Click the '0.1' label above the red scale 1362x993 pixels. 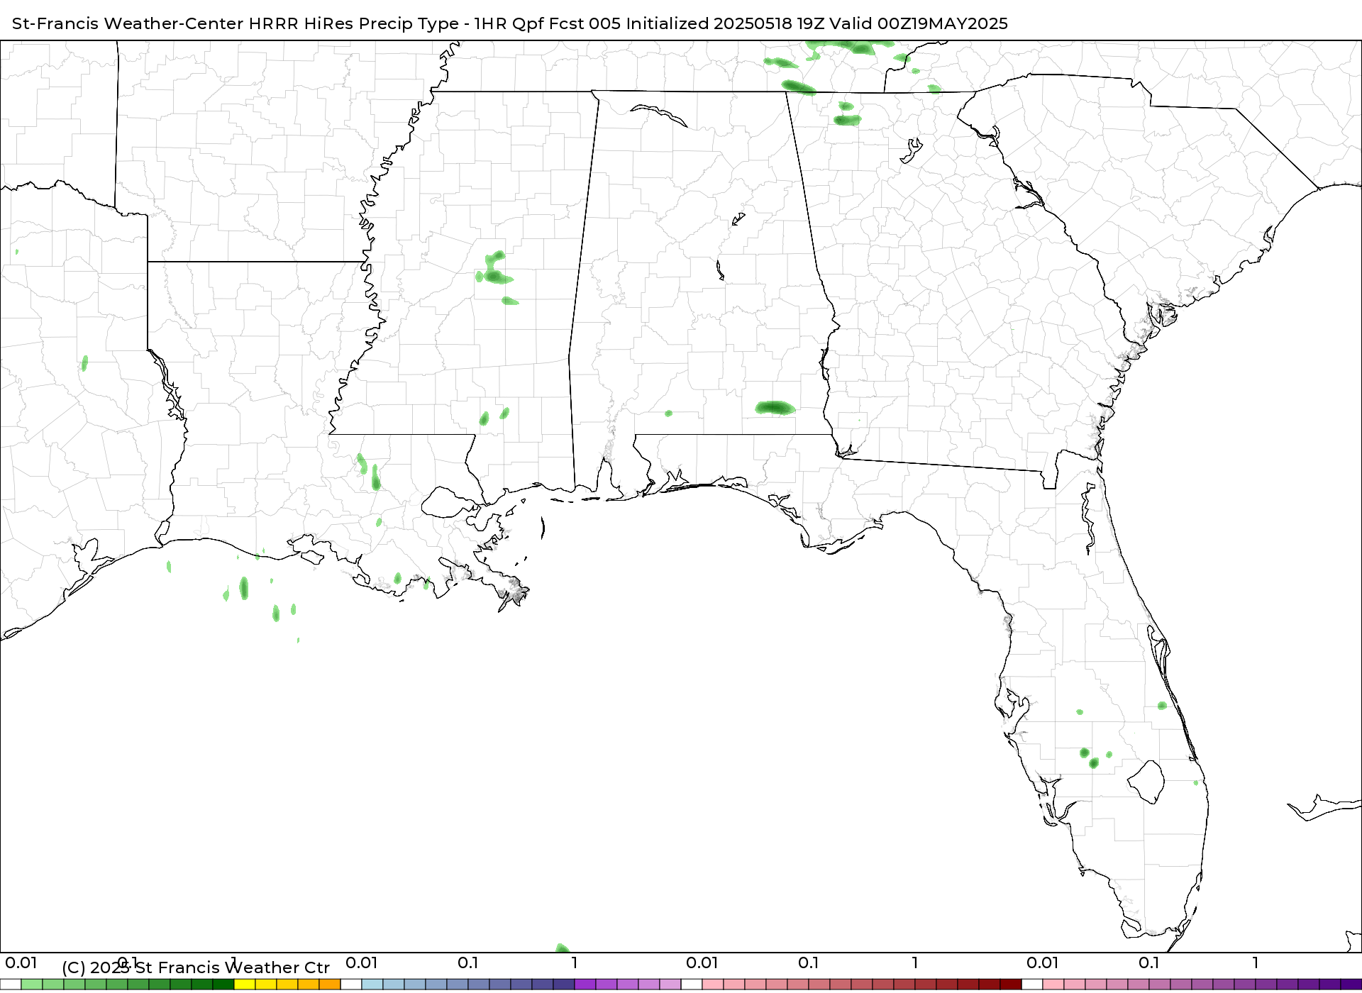(809, 963)
